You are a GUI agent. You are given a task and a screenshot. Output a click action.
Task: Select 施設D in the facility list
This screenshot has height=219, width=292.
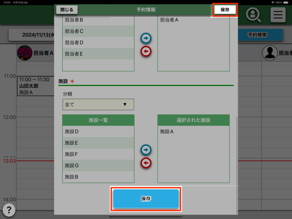[98, 131]
